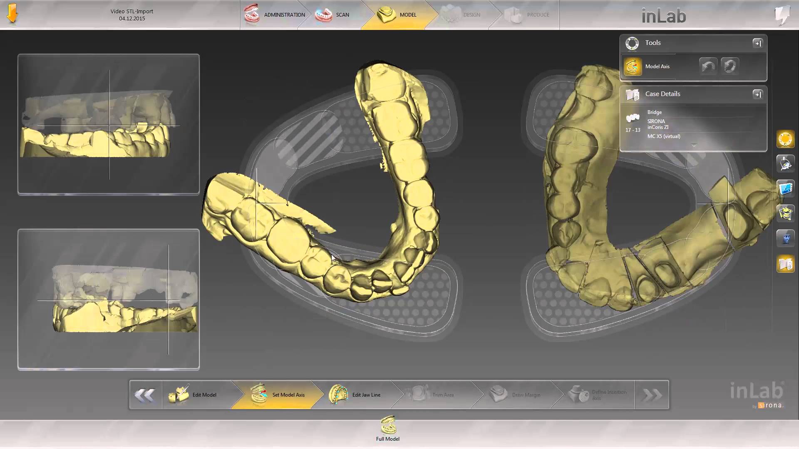The height and width of the screenshot is (449, 799).
Task: Click the previous step double-arrow
Action: pyautogui.click(x=145, y=395)
